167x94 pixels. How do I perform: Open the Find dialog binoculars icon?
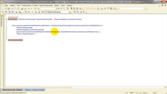tap(35, 9)
